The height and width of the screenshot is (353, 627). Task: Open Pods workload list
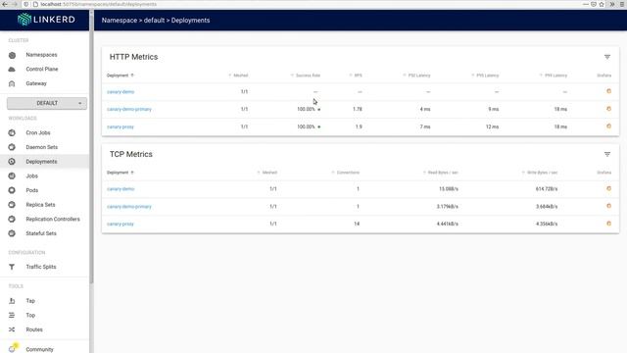[32, 190]
